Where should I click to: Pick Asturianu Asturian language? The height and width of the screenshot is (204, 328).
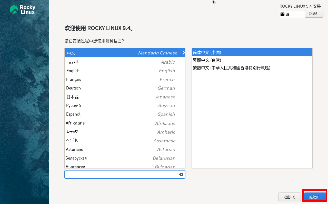(125, 149)
